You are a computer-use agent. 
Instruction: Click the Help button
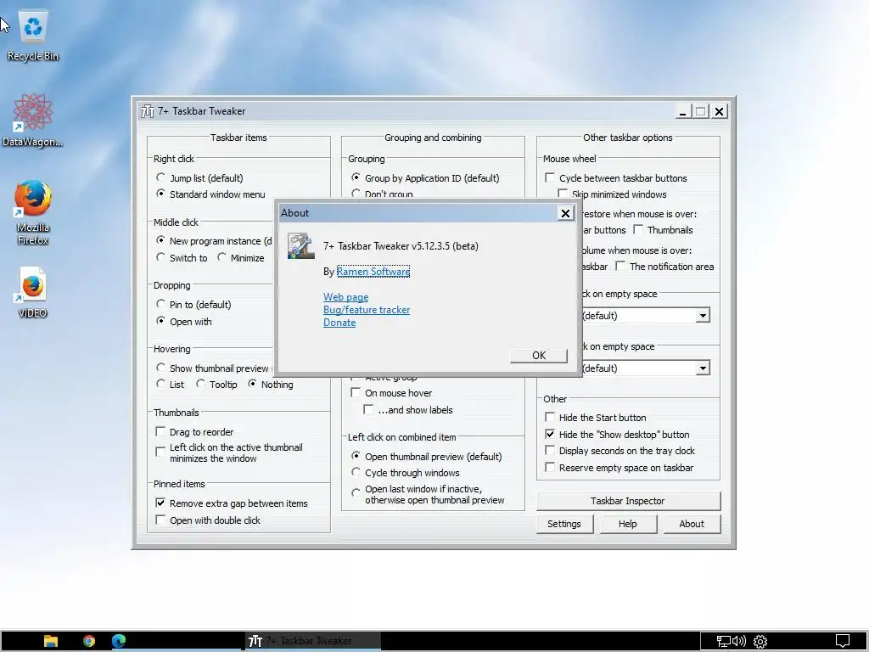click(628, 524)
